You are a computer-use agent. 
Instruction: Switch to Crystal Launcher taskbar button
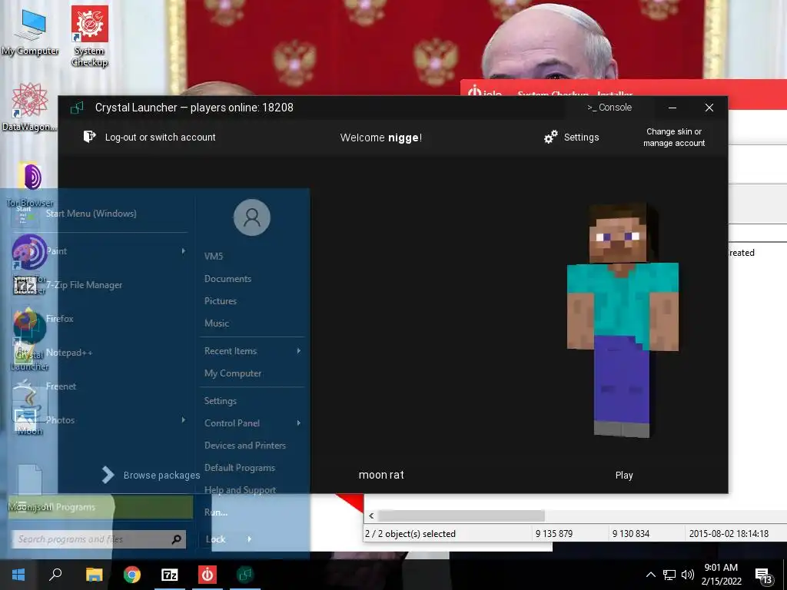click(245, 575)
